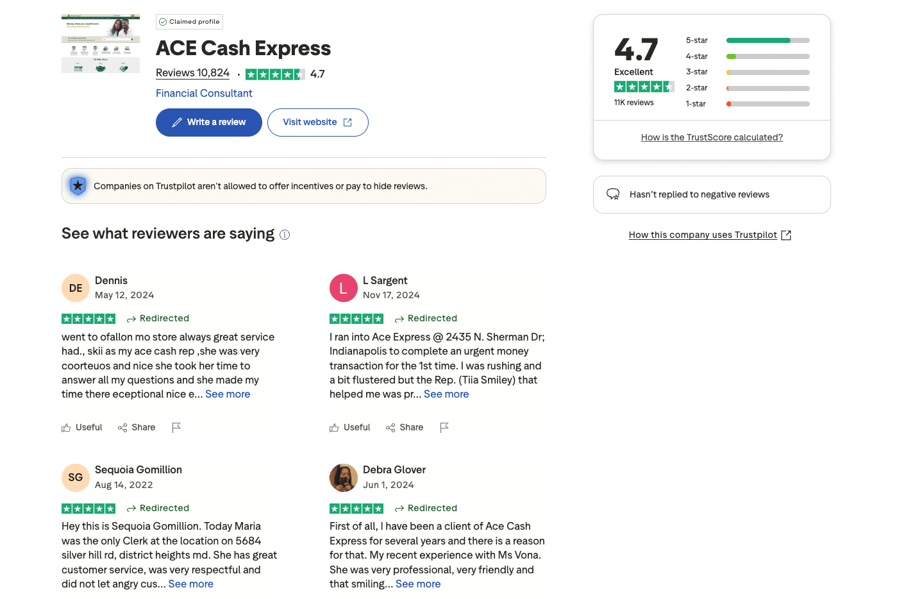Viewport: 922px width, 599px height.
Task: Expand Dennis's review with See more
Action: (x=228, y=394)
